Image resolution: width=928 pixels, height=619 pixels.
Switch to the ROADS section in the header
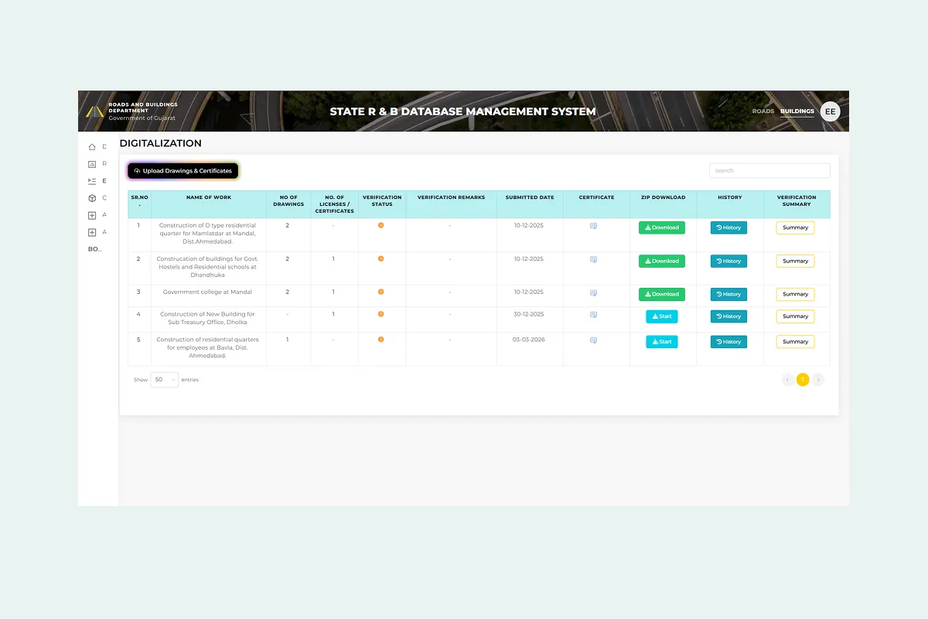coord(763,111)
